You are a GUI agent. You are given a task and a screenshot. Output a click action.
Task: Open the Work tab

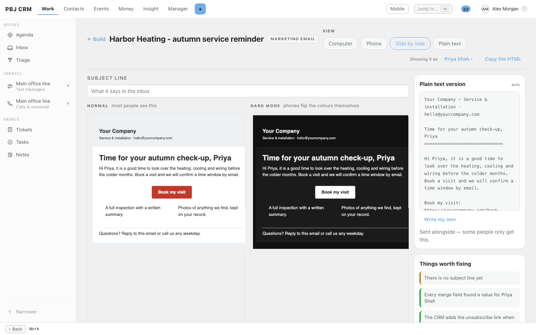[x=48, y=9]
